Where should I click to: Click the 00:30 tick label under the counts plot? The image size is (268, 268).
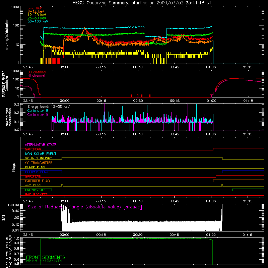[x=138, y=67]
